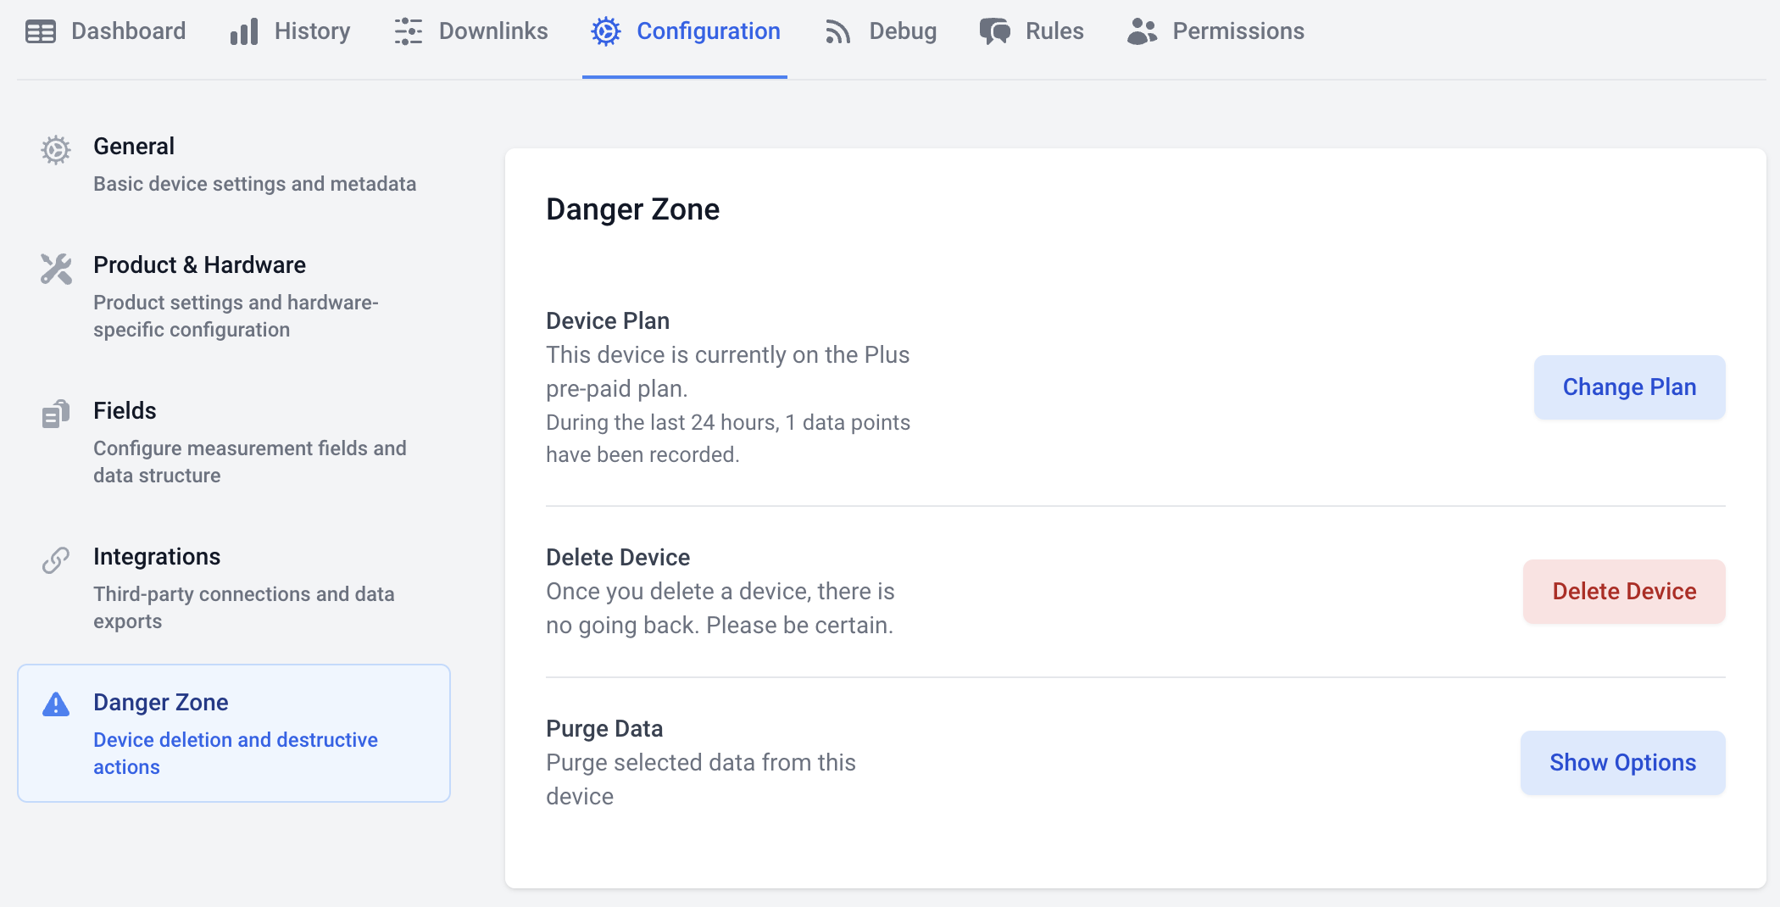Screen dimensions: 1780x907
Task: Click the Integrations chain link icon
Action: (56, 560)
